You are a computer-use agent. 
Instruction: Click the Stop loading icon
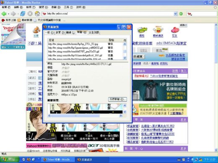point(30,14)
